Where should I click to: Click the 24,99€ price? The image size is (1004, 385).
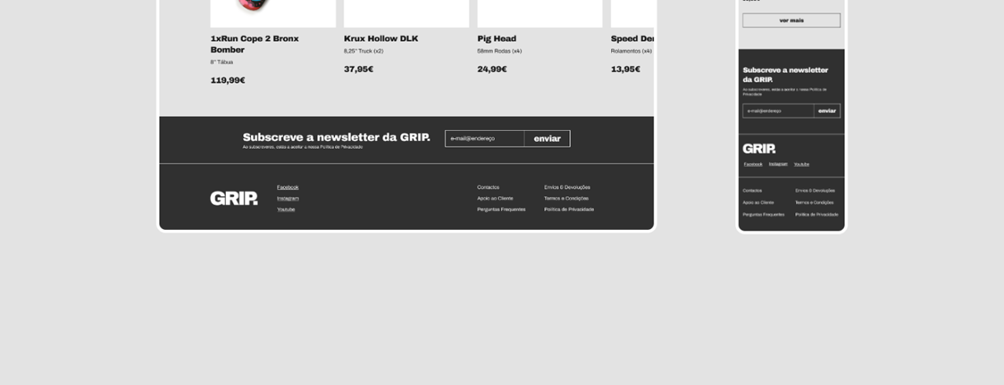pos(492,69)
